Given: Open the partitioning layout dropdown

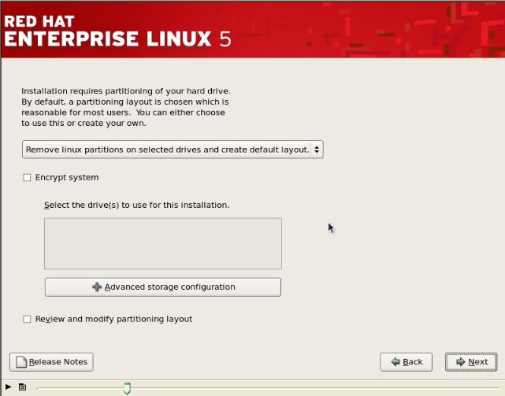Looking at the screenshot, I should [173, 150].
